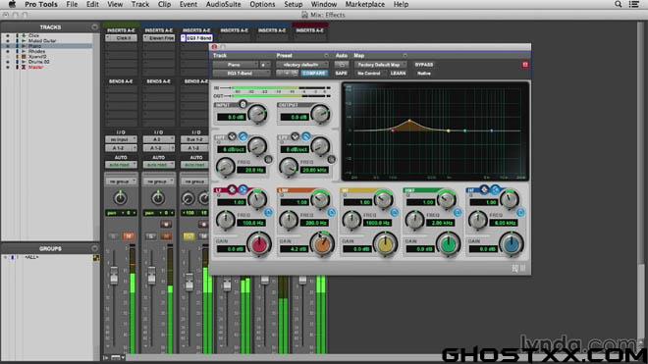The width and height of the screenshot is (648, 364).
Task: Select HF band shelf shape icon
Action: [495, 189]
